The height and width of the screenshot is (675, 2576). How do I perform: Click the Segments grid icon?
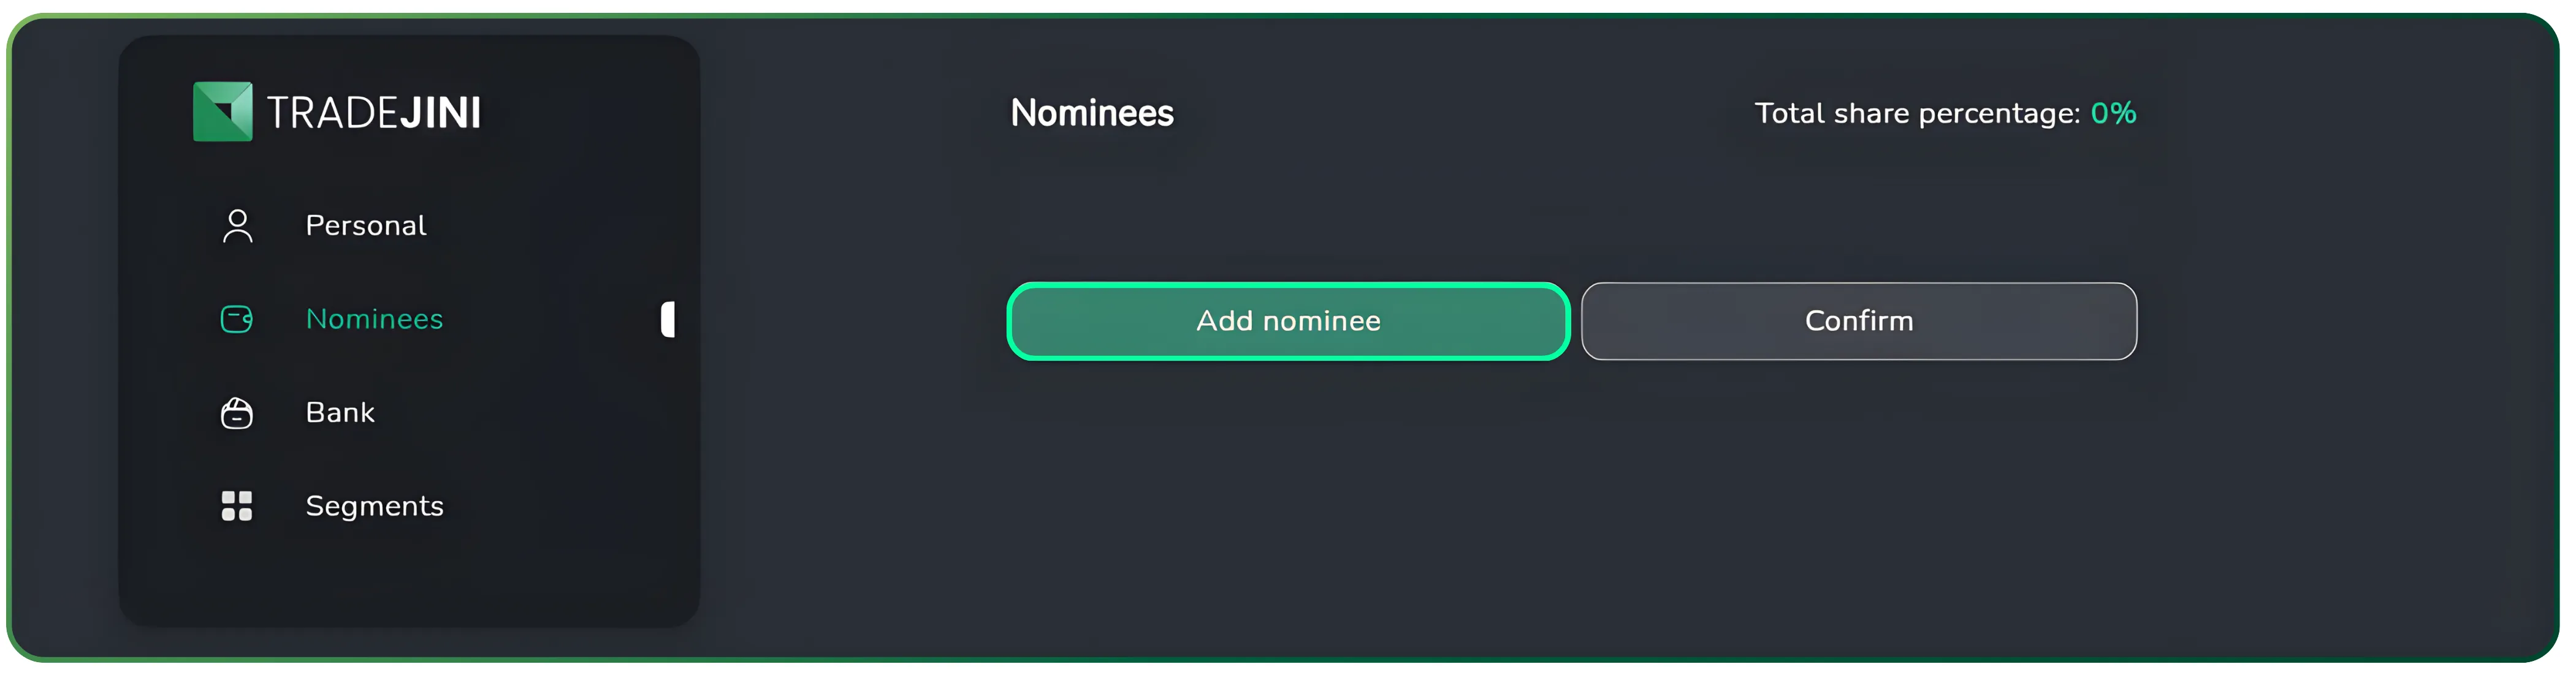(237, 506)
